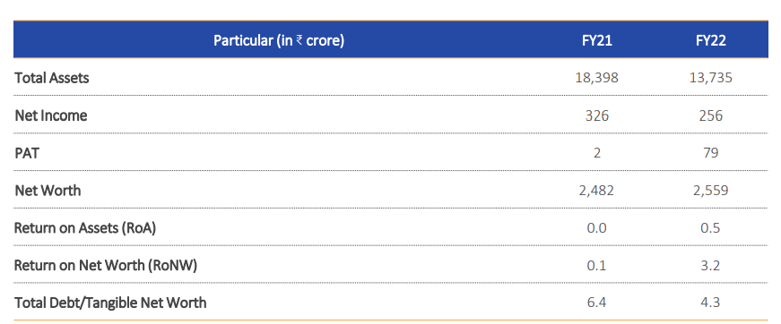Click the FY22 Net Worth value 2,559

click(711, 191)
